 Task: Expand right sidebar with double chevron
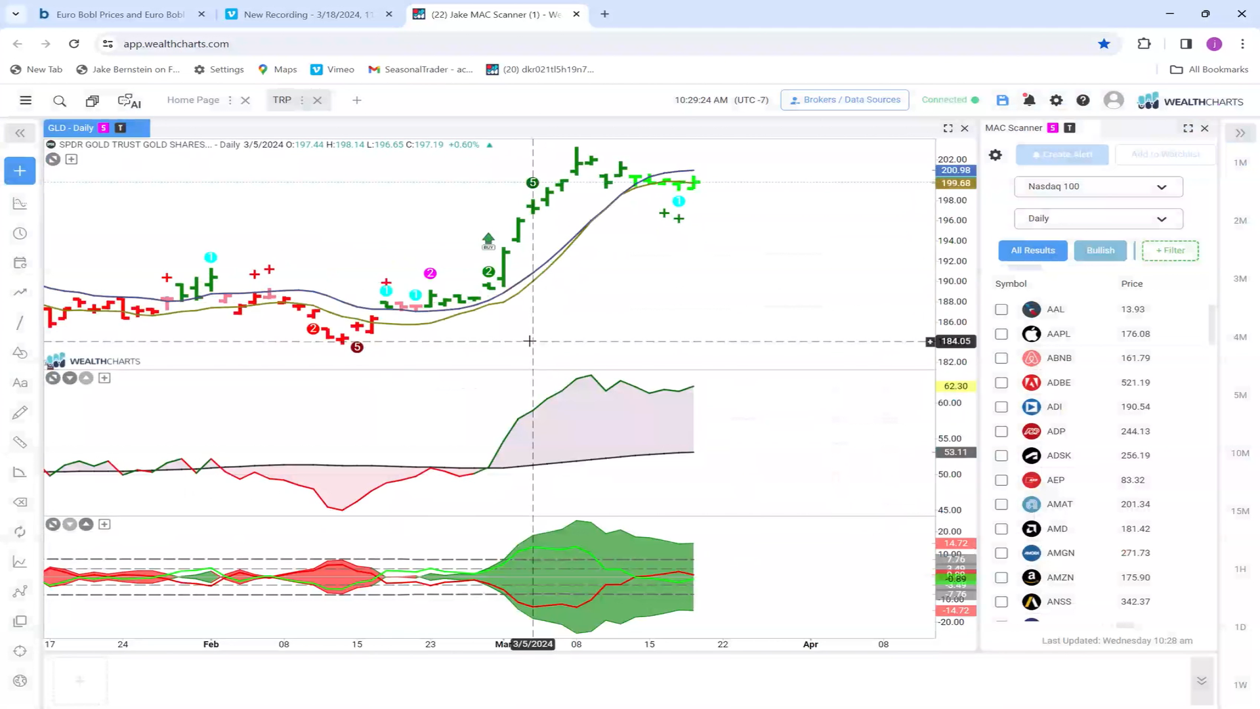[1240, 133]
